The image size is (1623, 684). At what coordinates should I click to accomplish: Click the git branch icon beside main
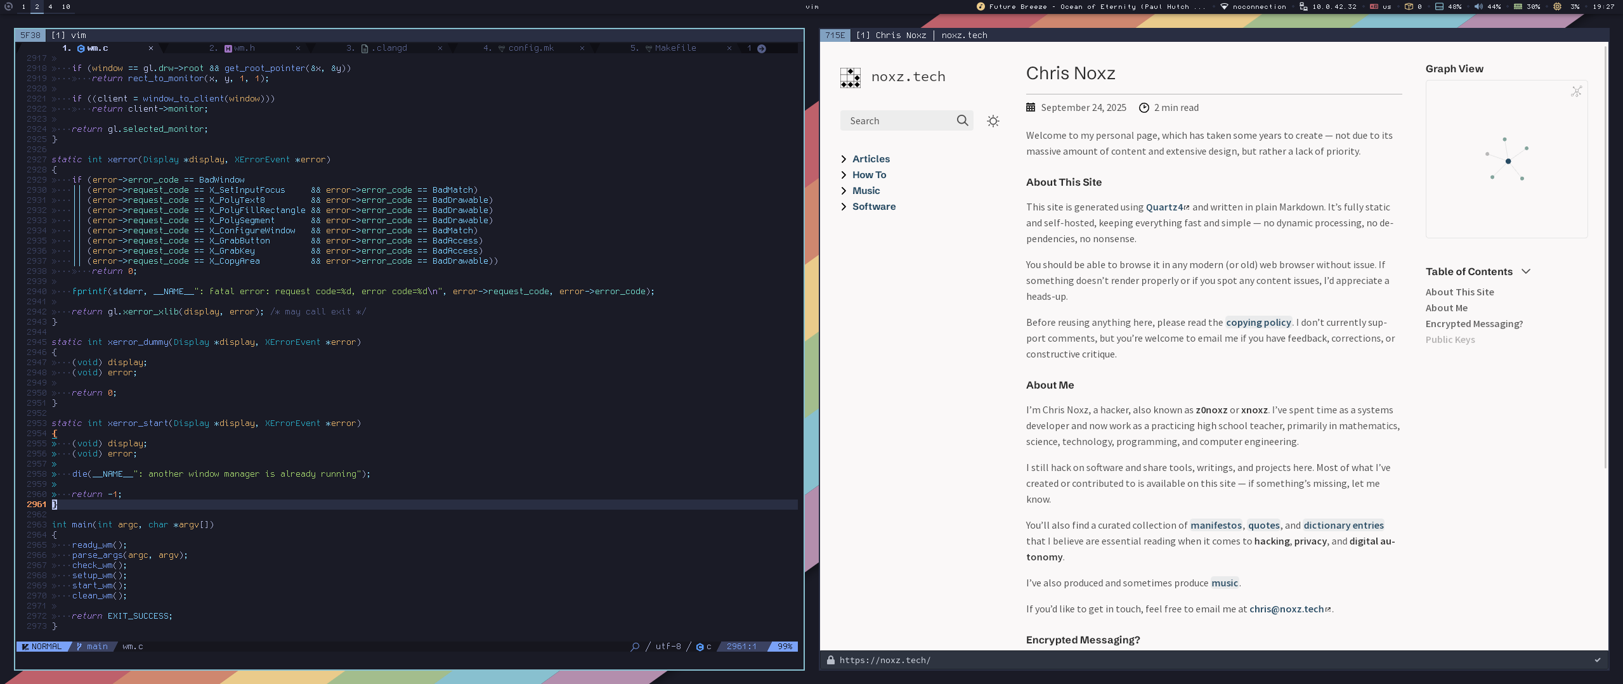click(79, 646)
